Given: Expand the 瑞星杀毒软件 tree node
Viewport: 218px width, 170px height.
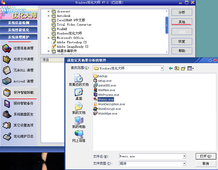Looking at the screenshot, I should 48,51.
